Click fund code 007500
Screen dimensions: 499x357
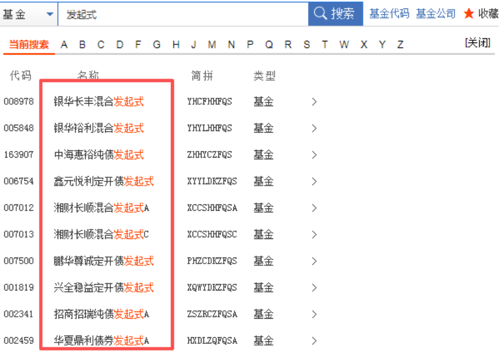19,261
